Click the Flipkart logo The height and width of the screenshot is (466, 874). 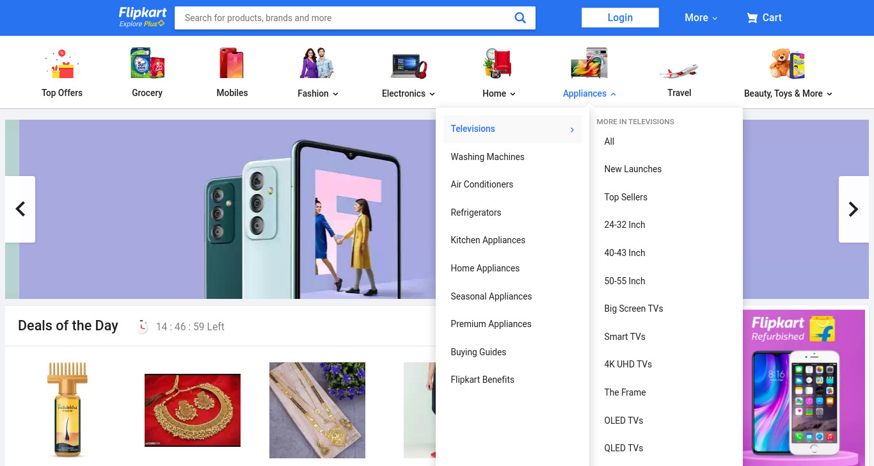point(142,13)
